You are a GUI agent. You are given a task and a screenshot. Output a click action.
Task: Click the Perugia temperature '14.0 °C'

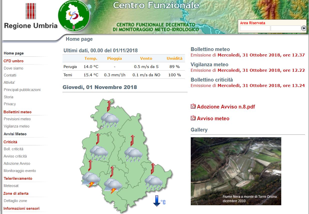click(x=91, y=67)
